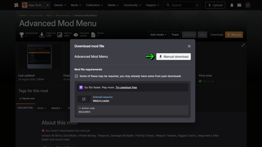The height and width of the screenshot is (147, 262).
Task: Click the Last updated date text
Action: coord(31,79)
